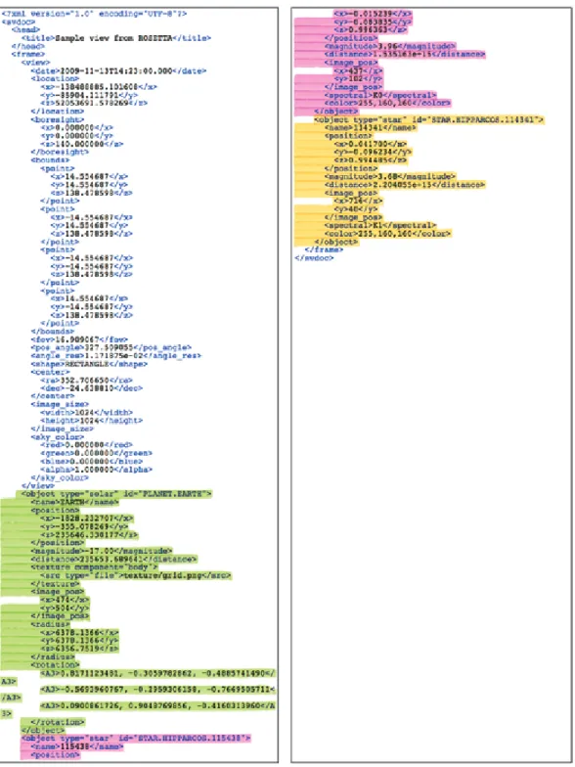Click the Earth image_pos '<y>504</y>' line
575x767 pixels.
(x=65, y=609)
